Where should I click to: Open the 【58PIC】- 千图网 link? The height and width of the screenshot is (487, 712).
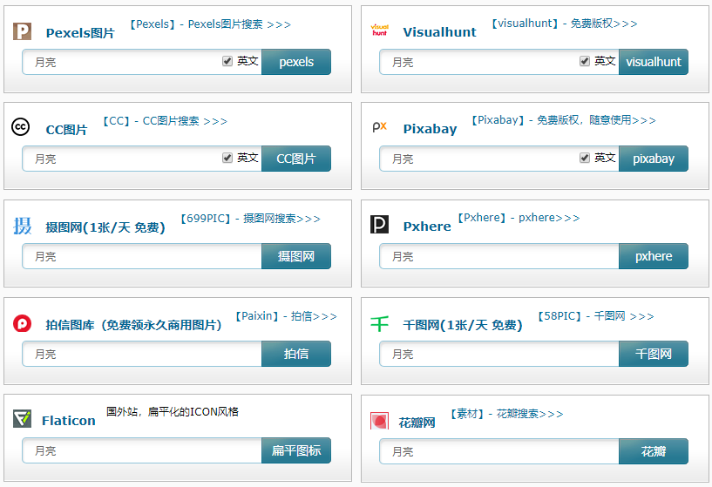click(595, 316)
